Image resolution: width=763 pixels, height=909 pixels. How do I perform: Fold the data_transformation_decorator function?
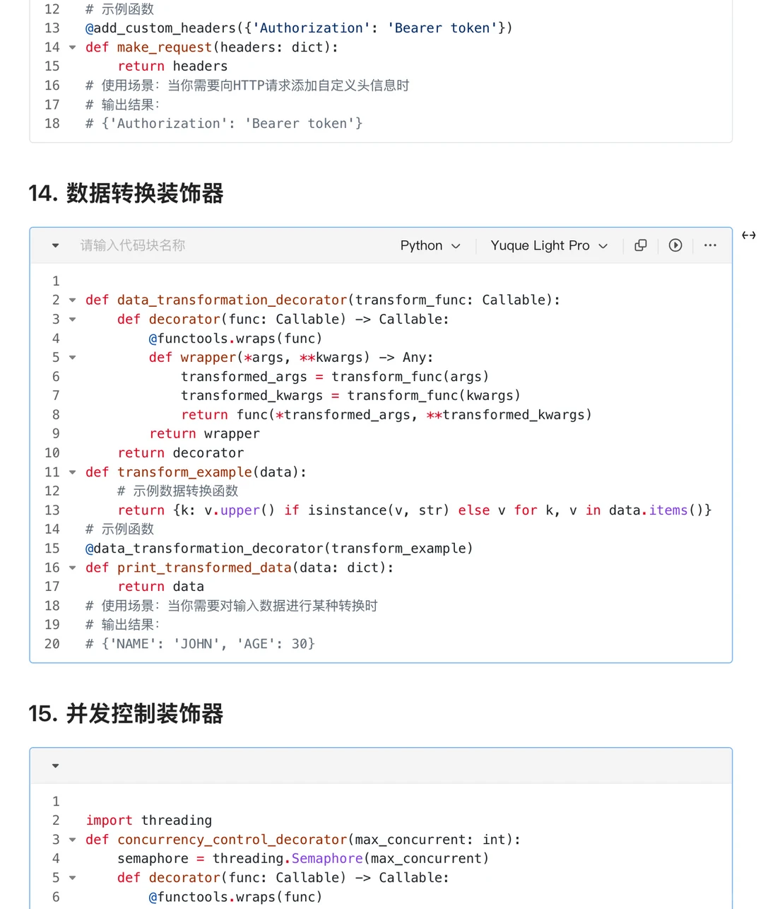pos(72,300)
